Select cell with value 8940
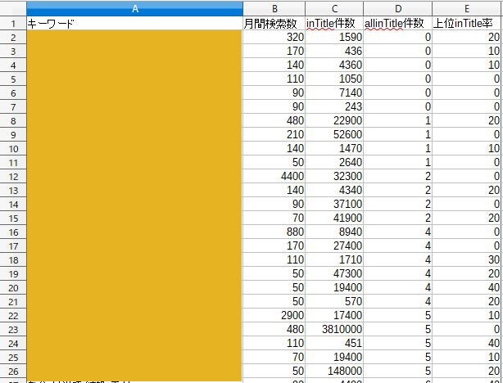The width and height of the screenshot is (503, 383). [334, 232]
